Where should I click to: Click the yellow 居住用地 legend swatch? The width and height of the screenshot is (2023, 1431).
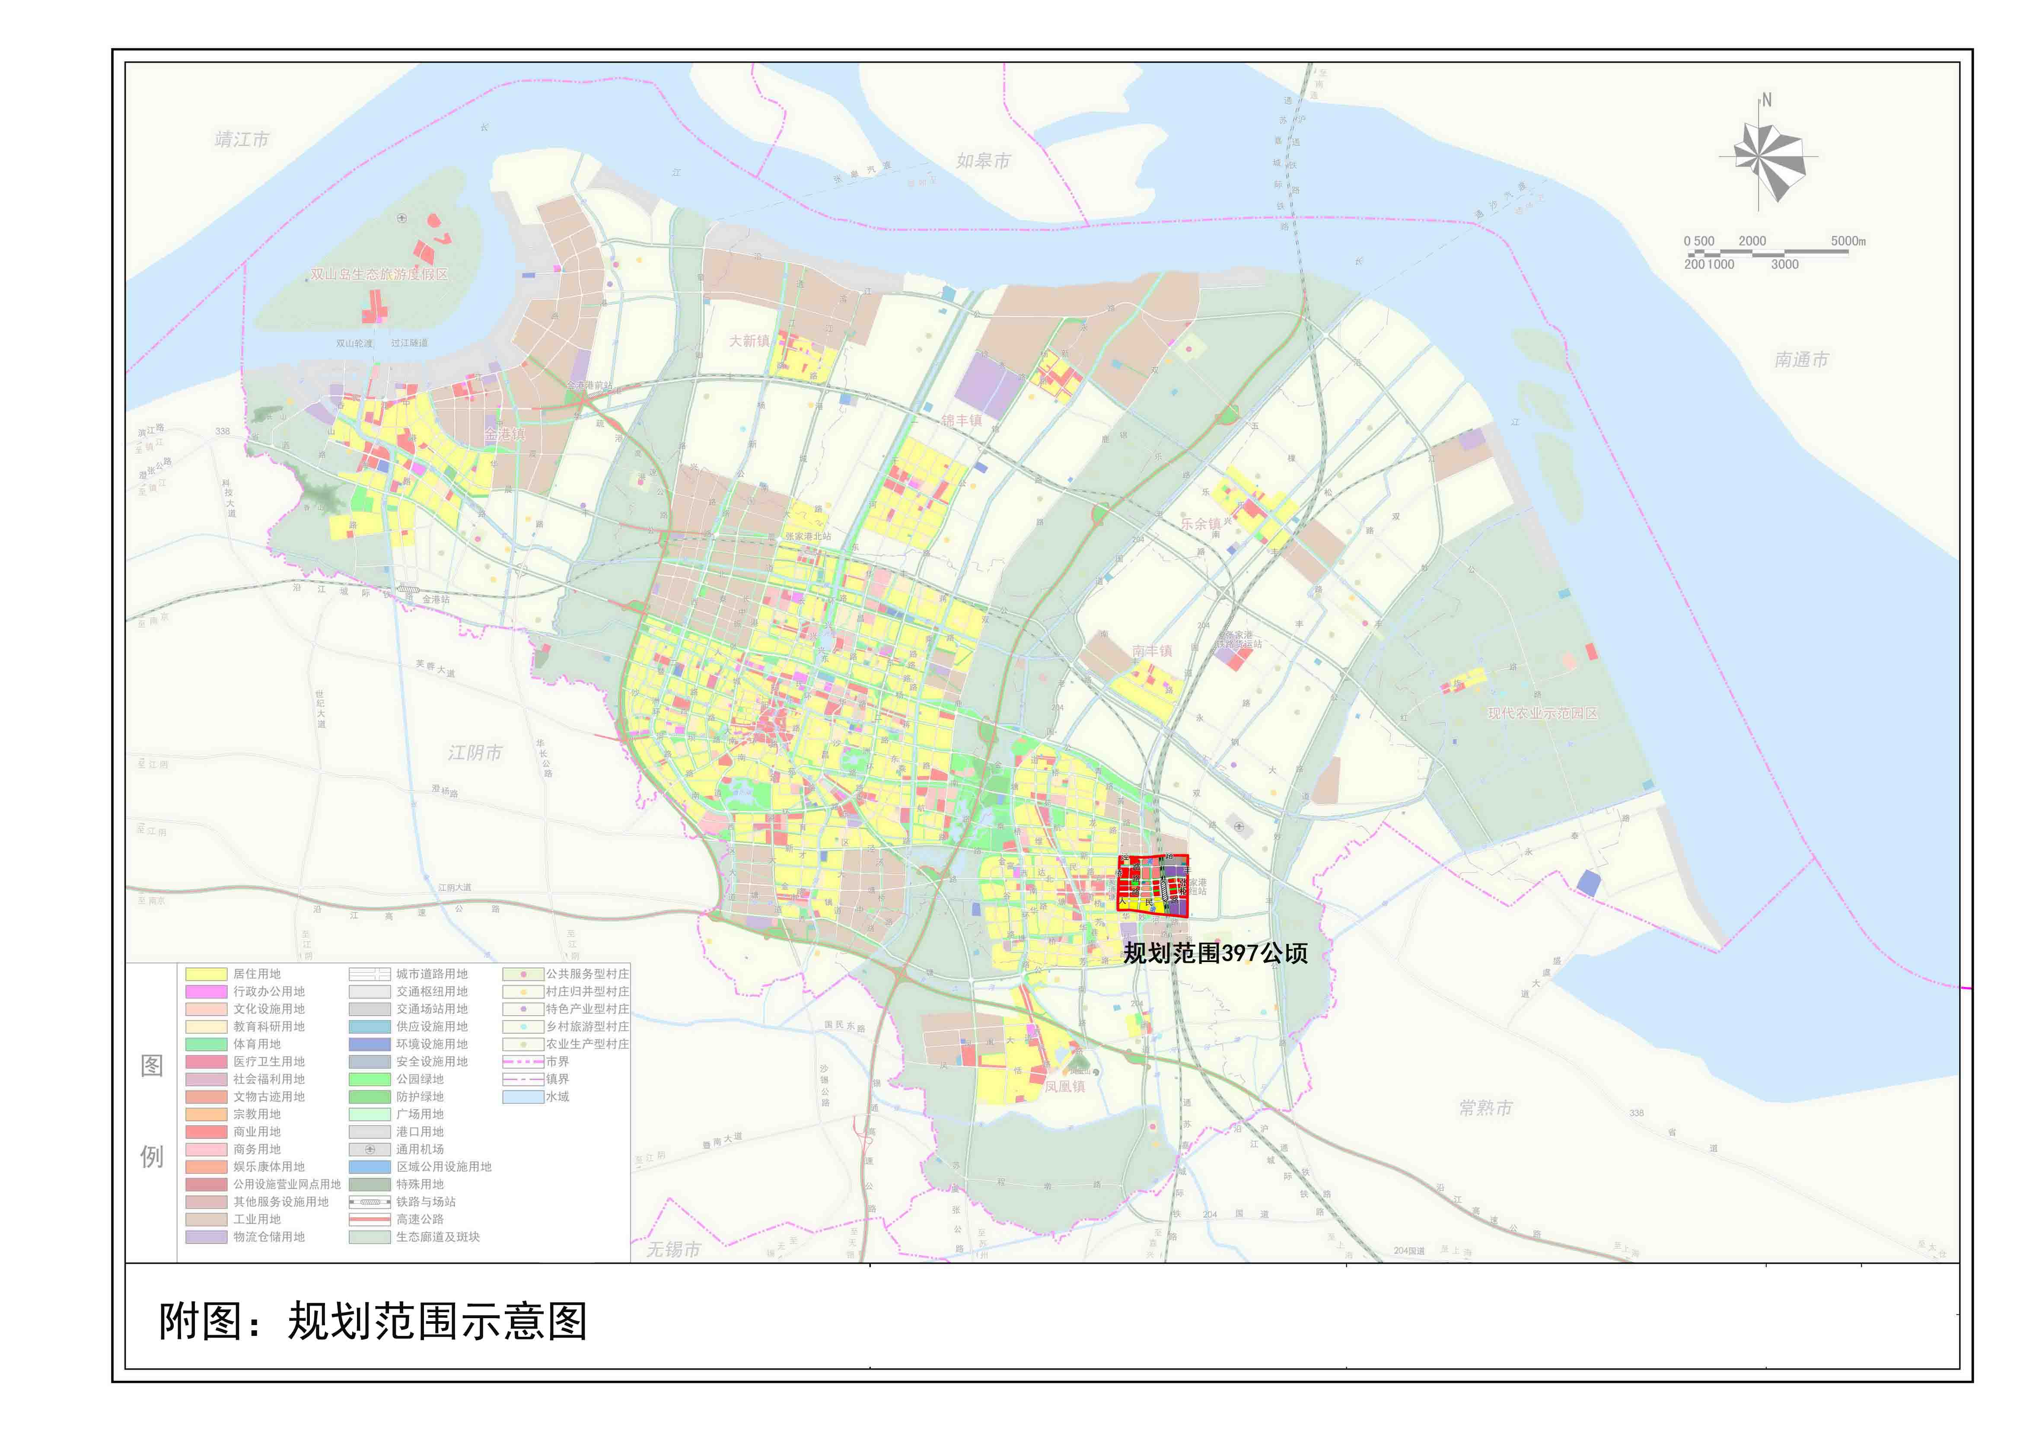pos(206,975)
